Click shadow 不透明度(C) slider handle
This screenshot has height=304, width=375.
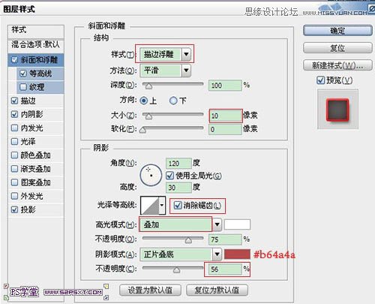point(176,270)
